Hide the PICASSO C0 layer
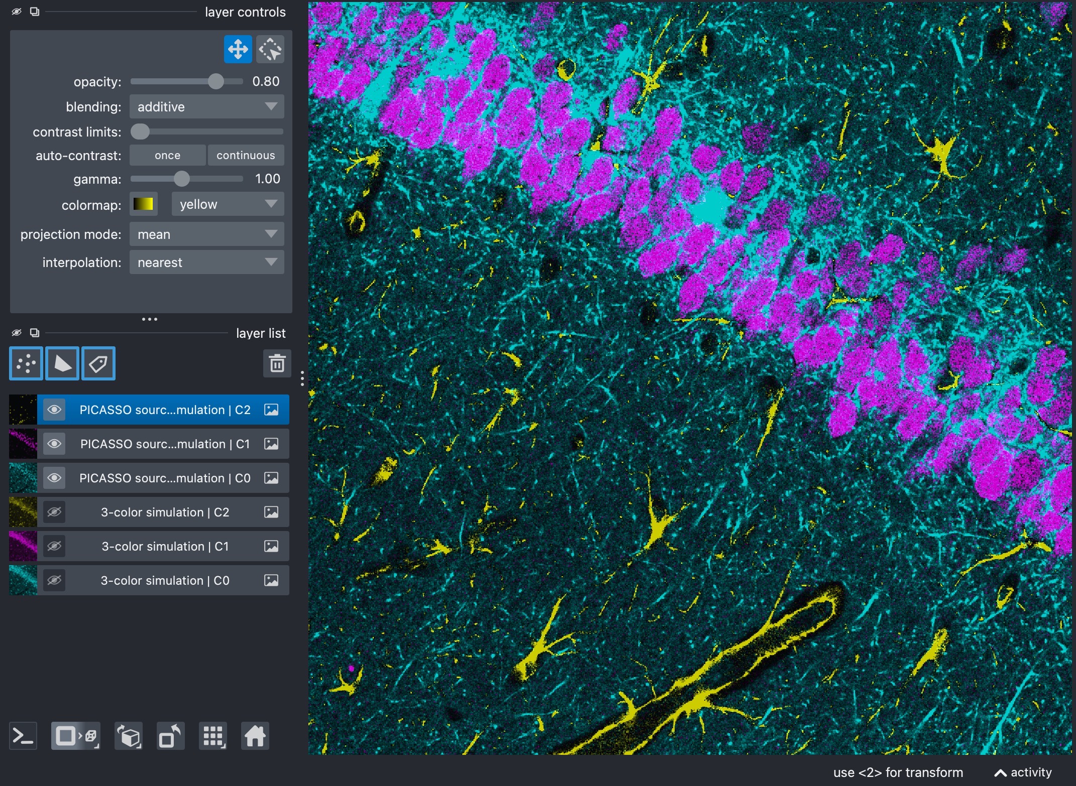 [x=54, y=478]
